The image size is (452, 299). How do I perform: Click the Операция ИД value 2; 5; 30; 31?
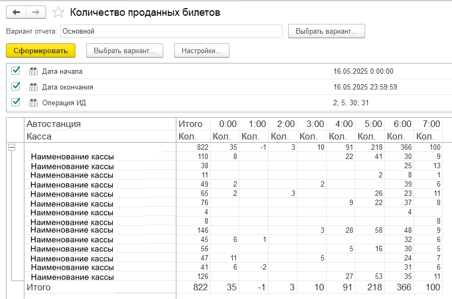(x=351, y=103)
